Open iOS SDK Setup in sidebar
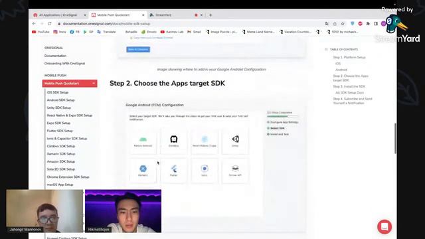 point(58,92)
